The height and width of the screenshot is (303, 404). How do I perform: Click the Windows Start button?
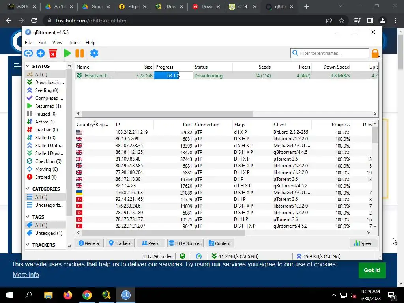[9, 295]
